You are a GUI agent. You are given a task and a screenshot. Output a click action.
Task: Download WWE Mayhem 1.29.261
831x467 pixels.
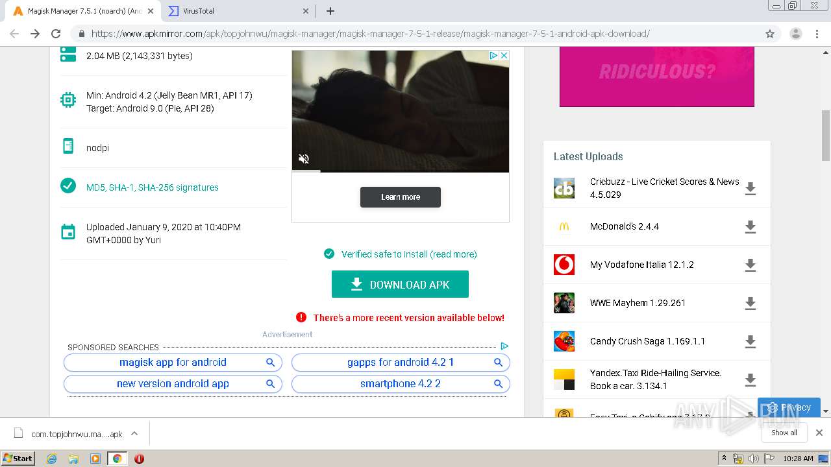point(750,304)
